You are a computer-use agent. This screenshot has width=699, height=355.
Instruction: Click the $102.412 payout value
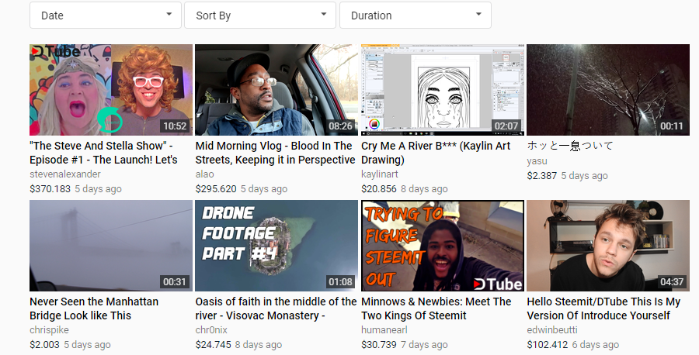coord(548,345)
